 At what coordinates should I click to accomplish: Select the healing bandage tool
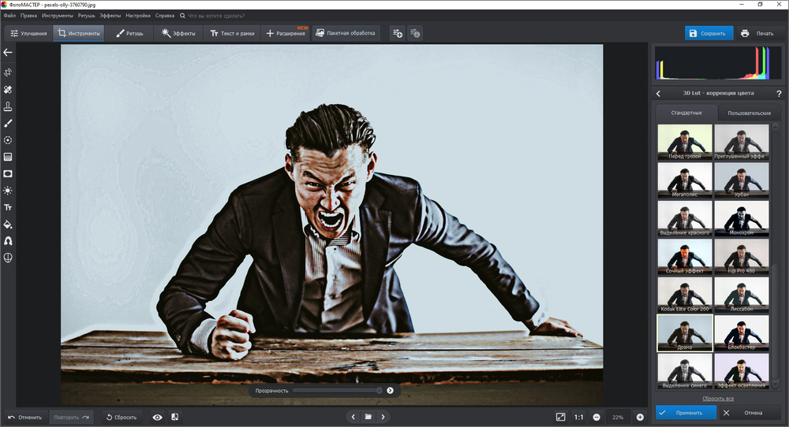pyautogui.click(x=8, y=90)
